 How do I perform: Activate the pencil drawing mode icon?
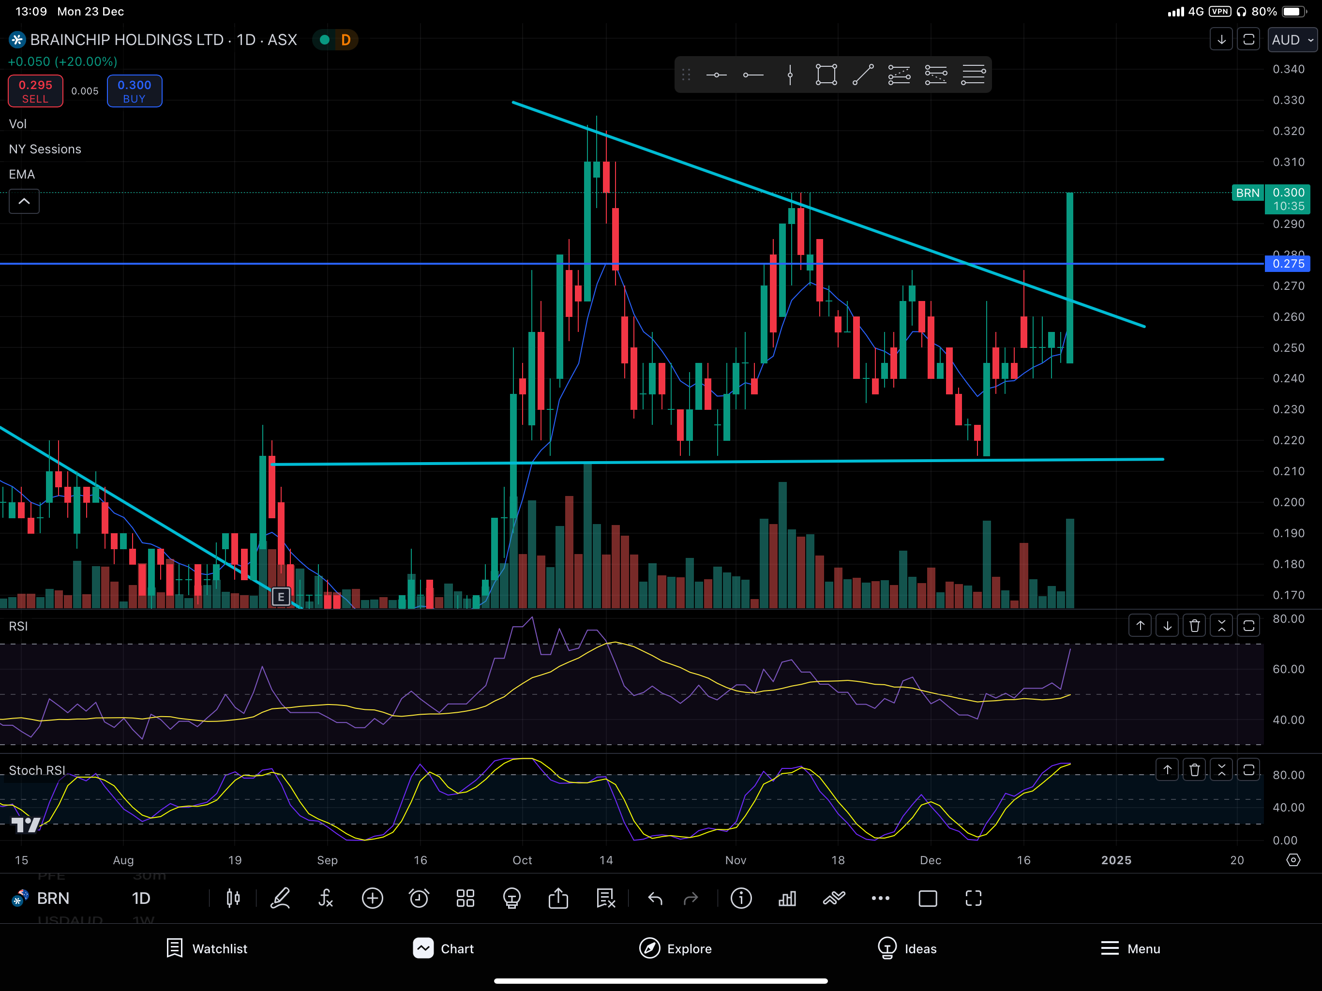coord(280,899)
